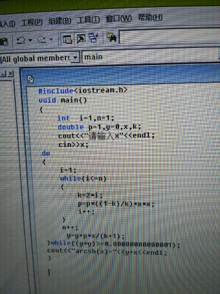
Task: Open the Redo history dropdown arrow
Action: (51, 39)
